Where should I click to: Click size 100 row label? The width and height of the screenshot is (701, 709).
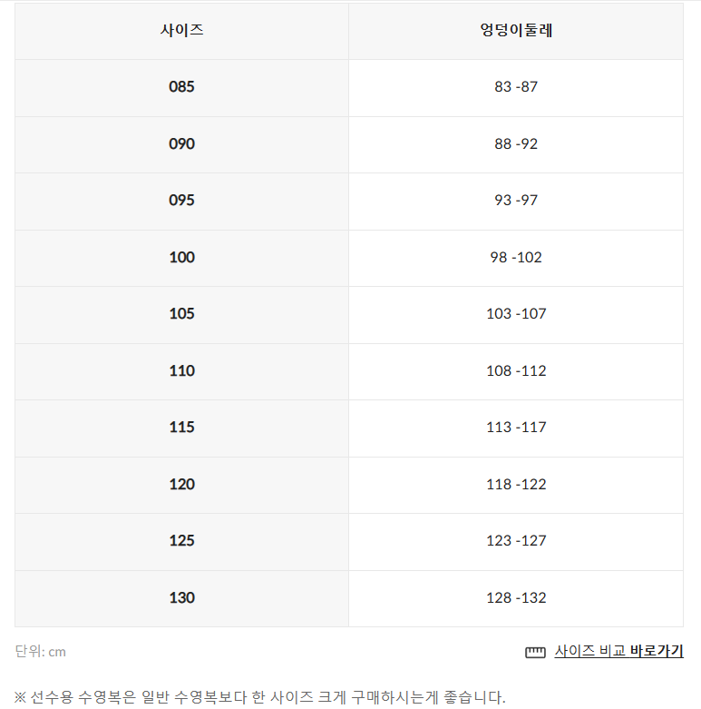click(x=181, y=258)
